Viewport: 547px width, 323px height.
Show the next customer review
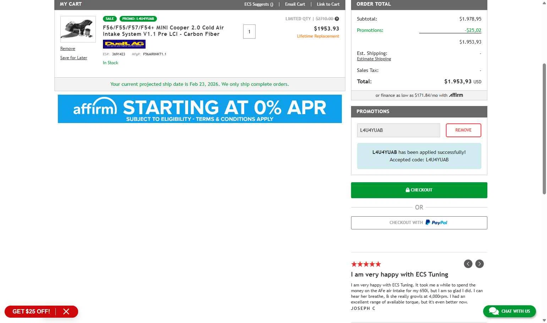(480, 264)
